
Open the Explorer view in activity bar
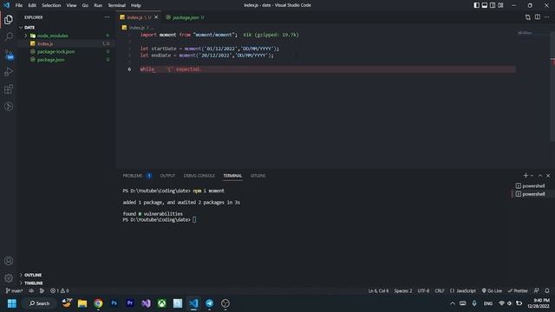[x=9, y=19]
